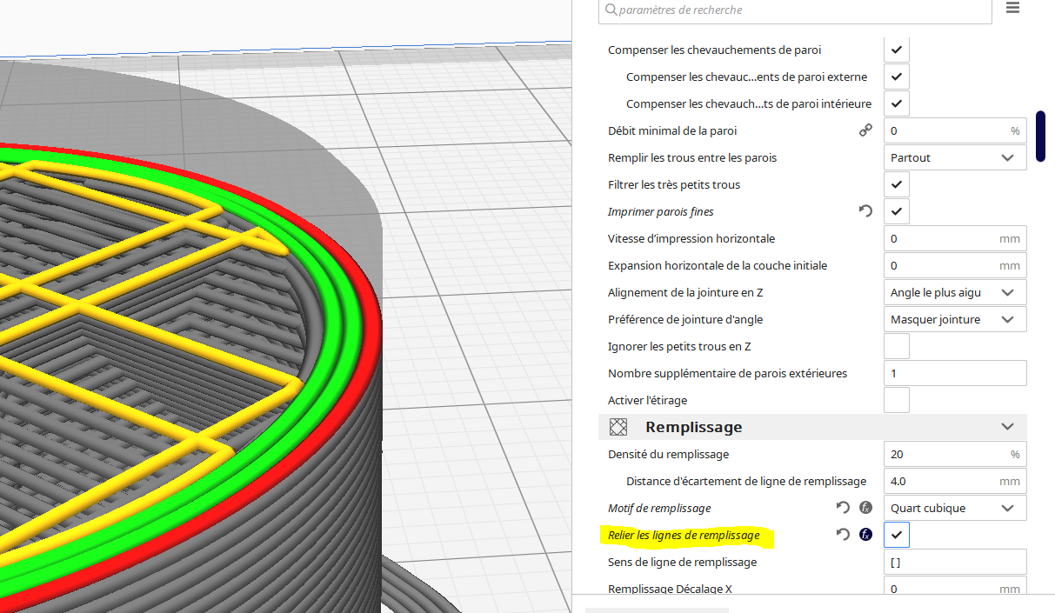Enable Activer l'étirage checkbox
The image size is (1055, 613).
[x=897, y=400]
